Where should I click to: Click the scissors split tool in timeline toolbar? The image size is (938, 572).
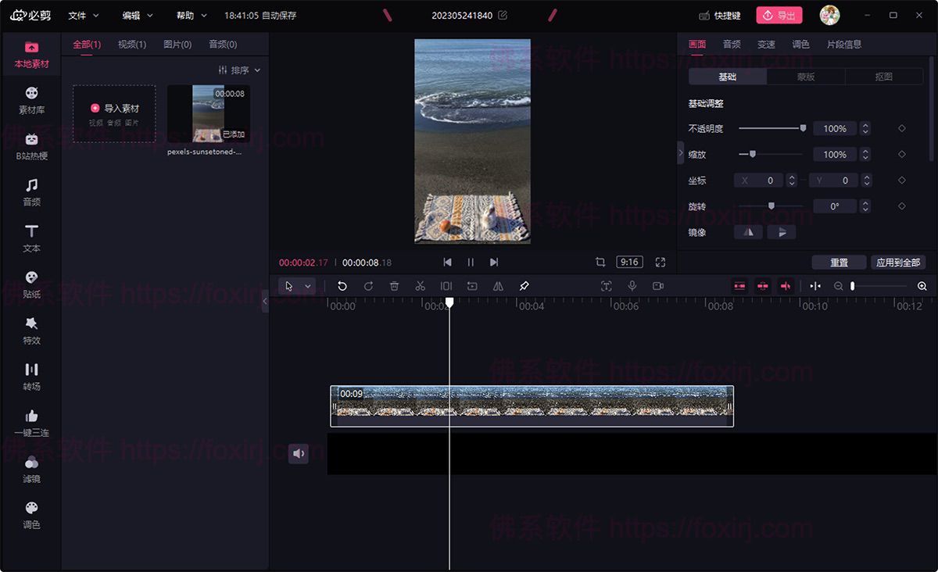click(x=420, y=286)
